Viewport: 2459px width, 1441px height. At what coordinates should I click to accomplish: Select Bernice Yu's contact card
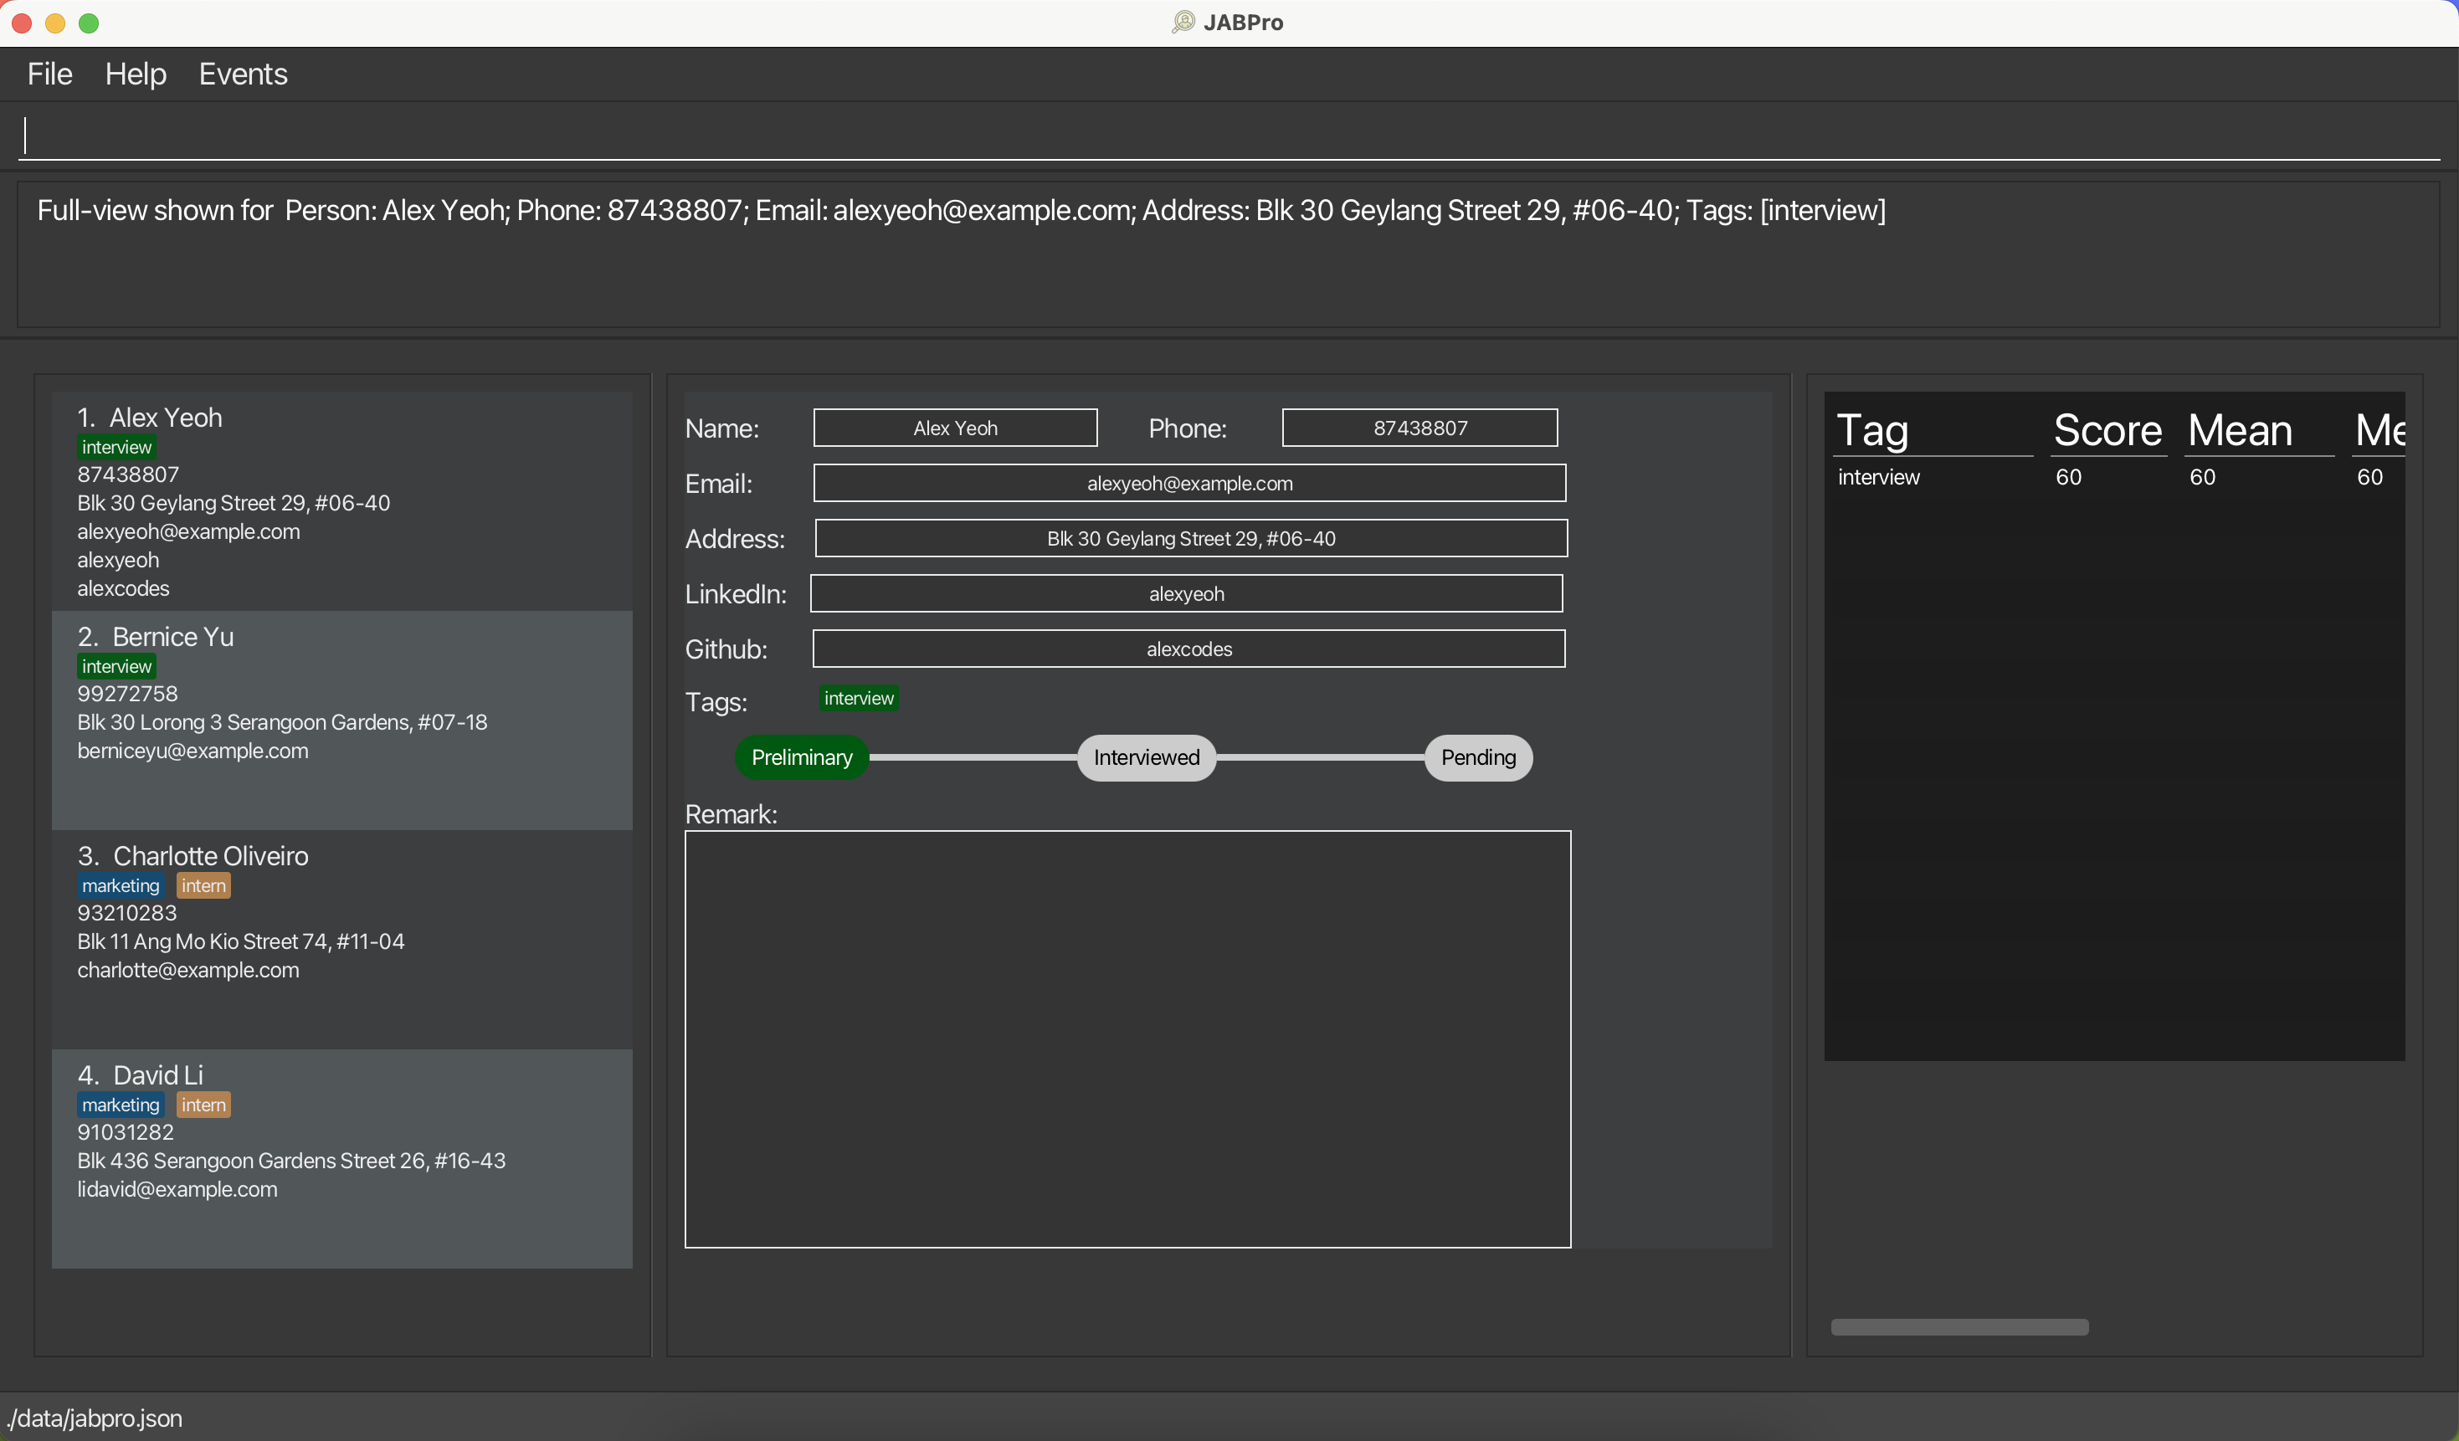pyautogui.click(x=341, y=720)
